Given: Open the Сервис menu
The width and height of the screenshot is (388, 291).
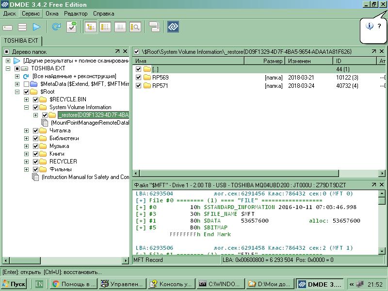Looking at the screenshot, I should point(31,14).
